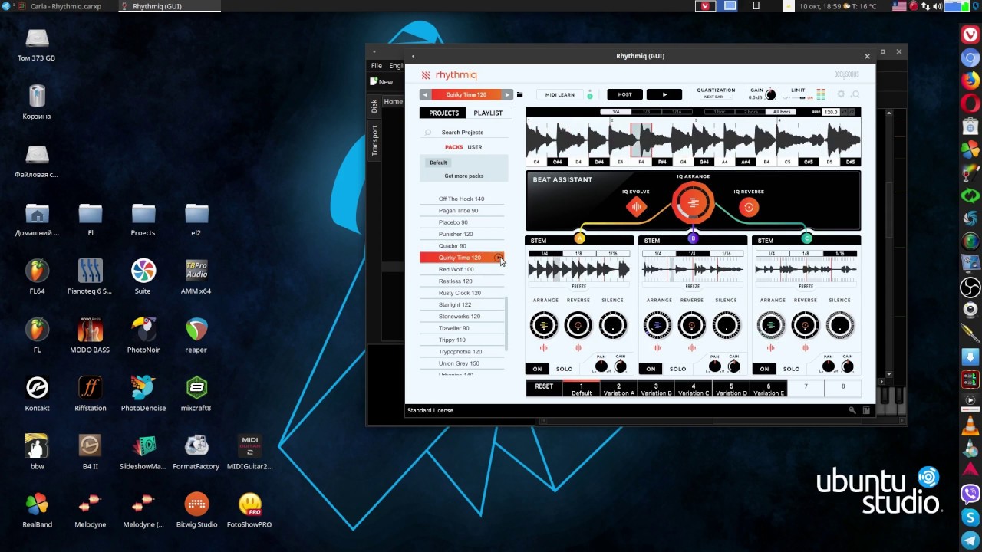
Task: Click the red waveform icon under Stem B Reverse
Action: 692,348
